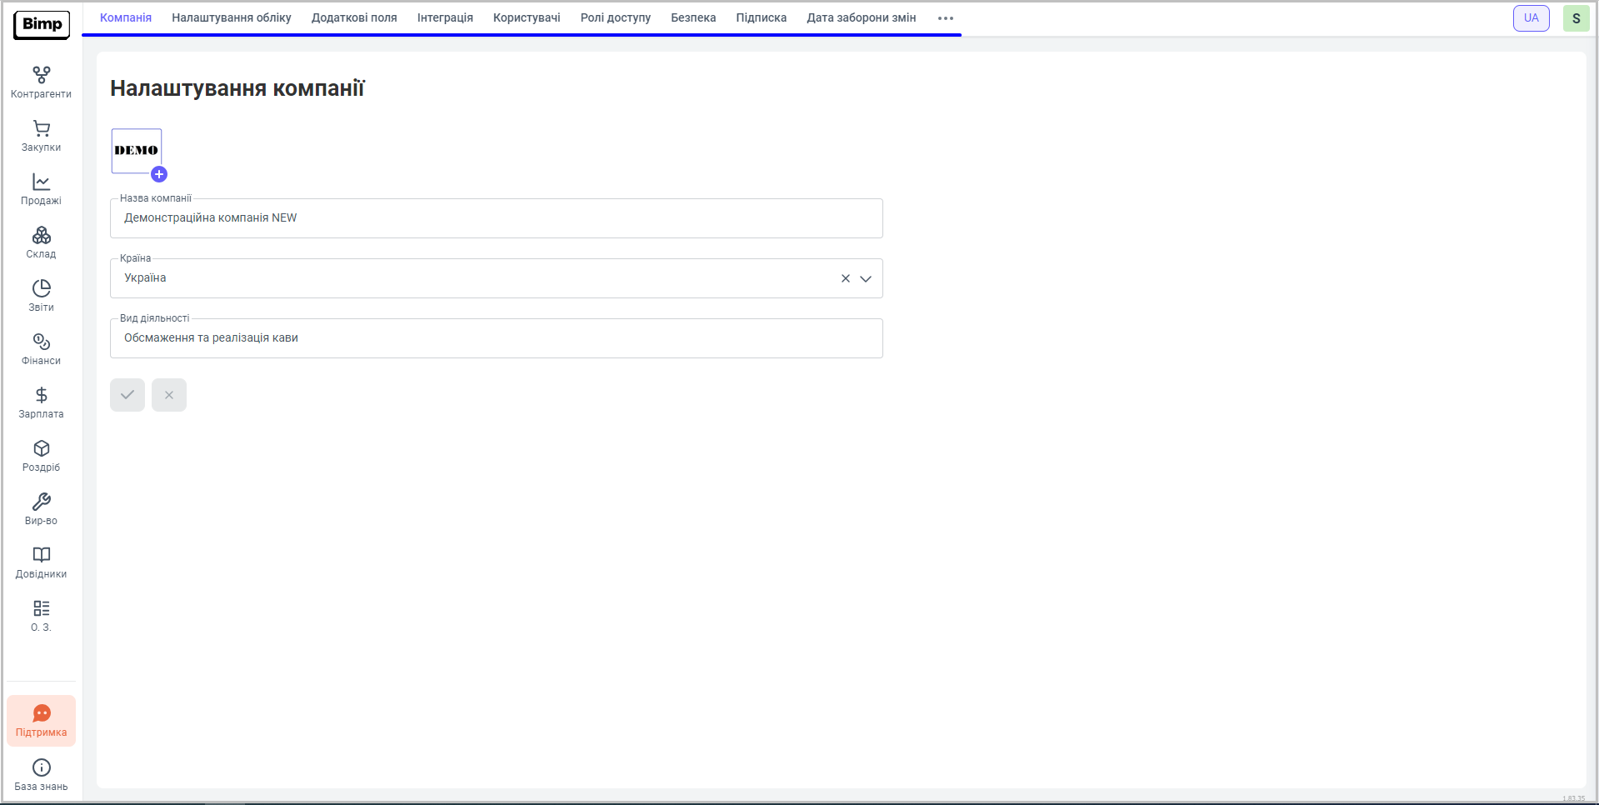Expand the Країна dropdown chevron
Image resolution: width=1599 pixels, height=805 pixels.
pyautogui.click(x=866, y=279)
